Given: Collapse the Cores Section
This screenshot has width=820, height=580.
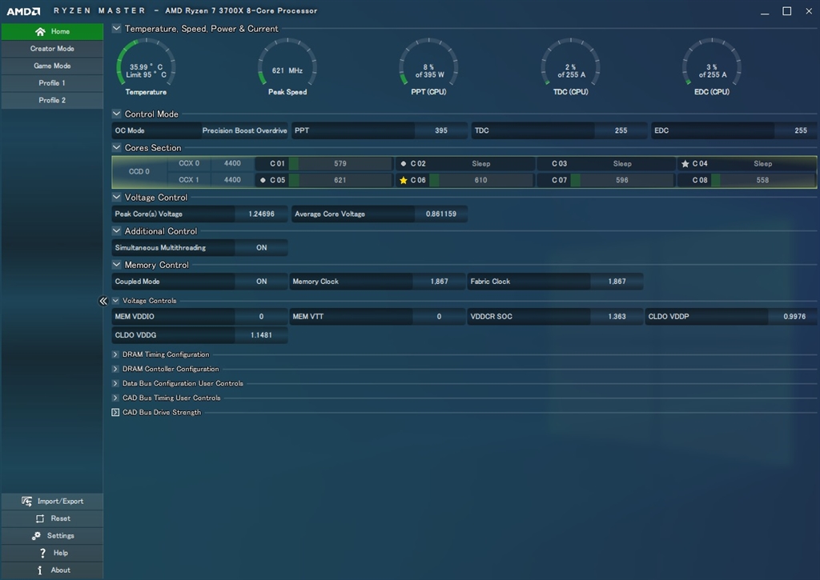Looking at the screenshot, I should tap(116, 147).
